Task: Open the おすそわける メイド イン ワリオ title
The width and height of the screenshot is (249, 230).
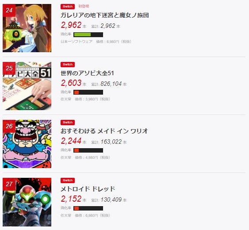Action: point(104,131)
